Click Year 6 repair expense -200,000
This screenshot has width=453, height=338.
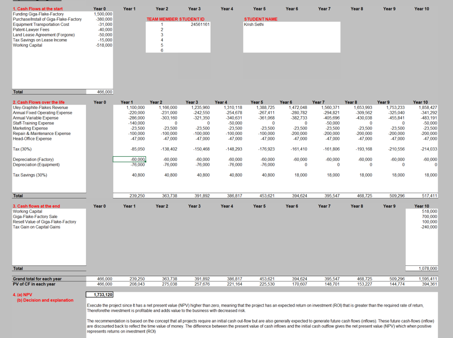pos(299,134)
